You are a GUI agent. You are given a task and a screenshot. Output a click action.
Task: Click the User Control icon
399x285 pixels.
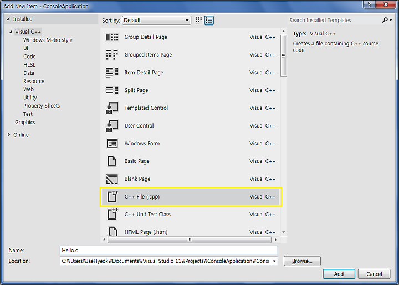tap(112, 126)
